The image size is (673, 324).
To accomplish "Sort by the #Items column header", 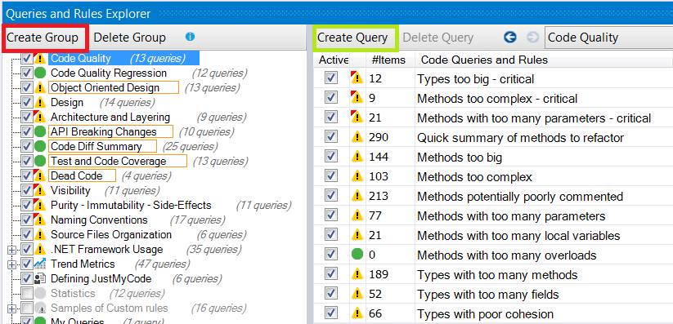I will (x=389, y=60).
